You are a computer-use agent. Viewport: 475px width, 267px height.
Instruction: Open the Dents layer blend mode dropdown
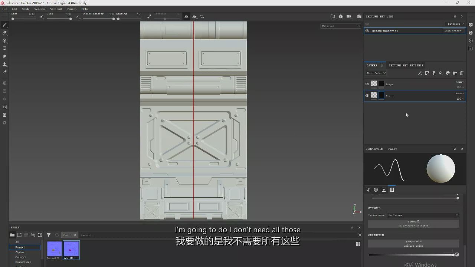point(459,93)
